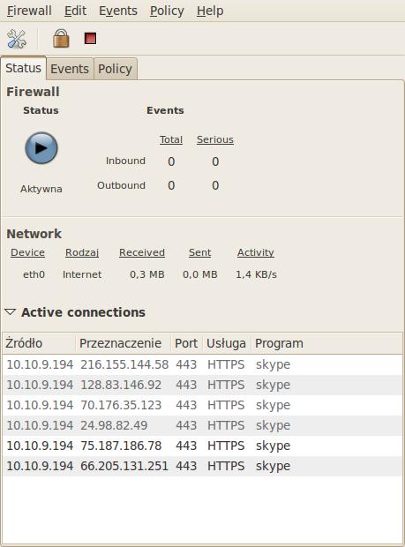This screenshot has height=547, width=405.
Task: Switch to the Policy tab
Action: tap(115, 69)
